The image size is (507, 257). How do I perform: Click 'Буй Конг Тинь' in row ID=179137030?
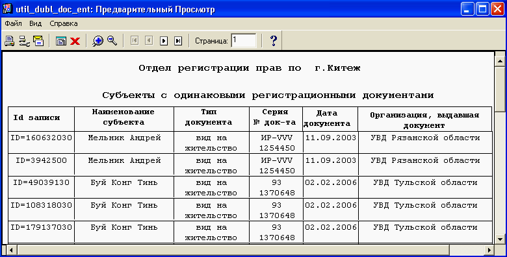click(124, 227)
